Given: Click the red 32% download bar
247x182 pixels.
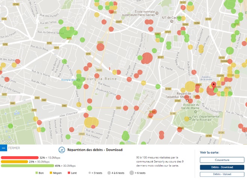Looking at the screenshot, I should pos(19,157).
